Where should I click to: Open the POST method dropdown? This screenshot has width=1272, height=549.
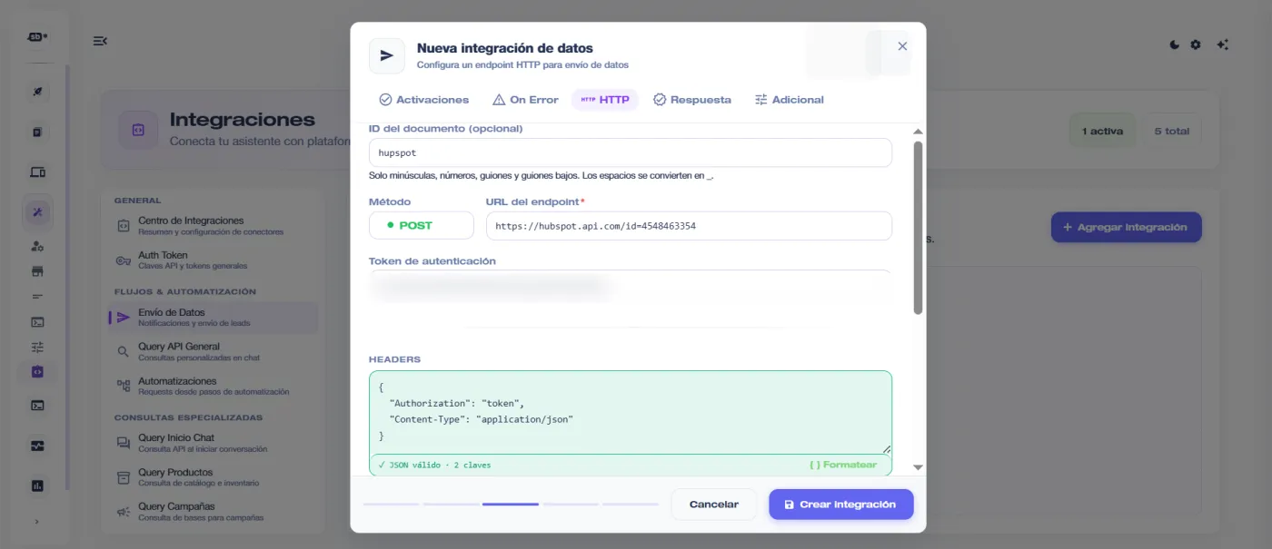point(422,225)
